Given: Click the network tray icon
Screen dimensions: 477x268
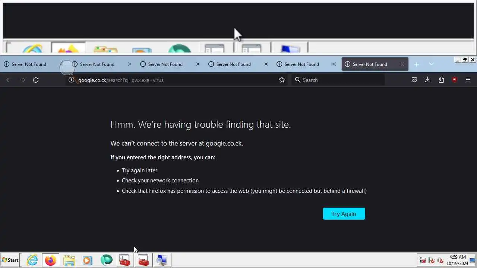Looking at the screenshot, I should (x=423, y=260).
